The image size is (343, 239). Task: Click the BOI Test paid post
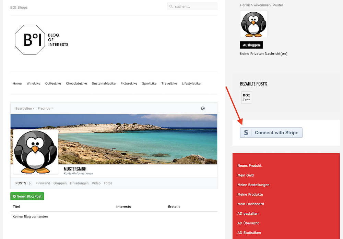pyautogui.click(x=246, y=98)
